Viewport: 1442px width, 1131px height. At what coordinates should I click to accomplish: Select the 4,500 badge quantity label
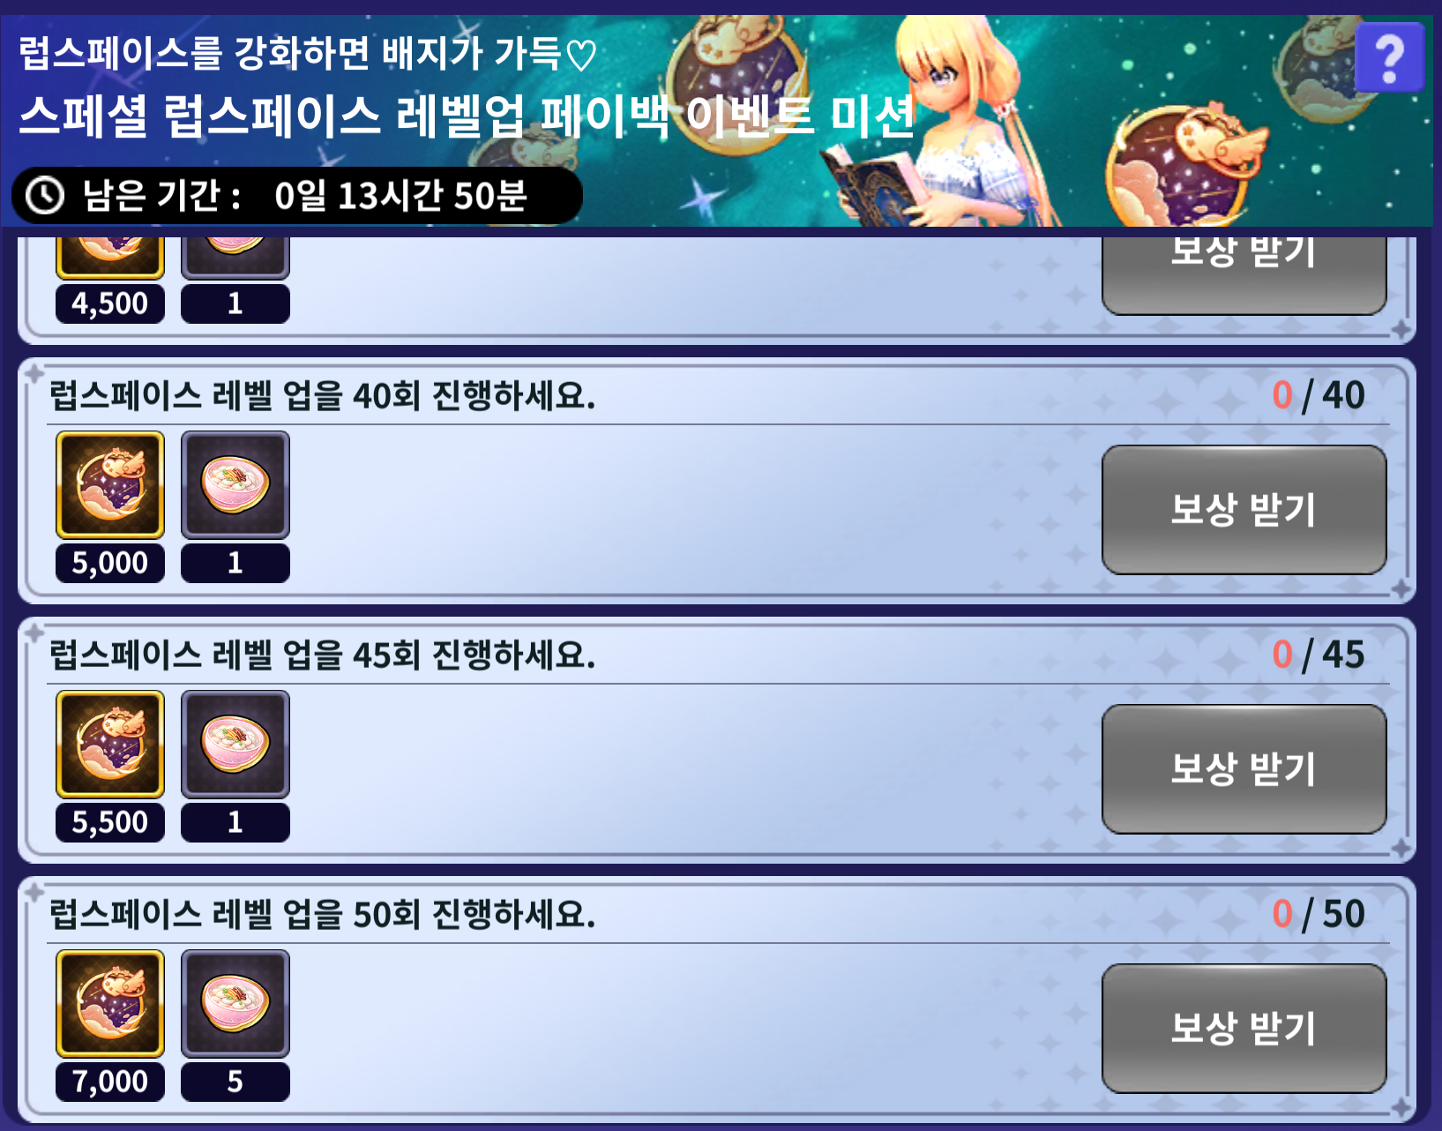110,303
